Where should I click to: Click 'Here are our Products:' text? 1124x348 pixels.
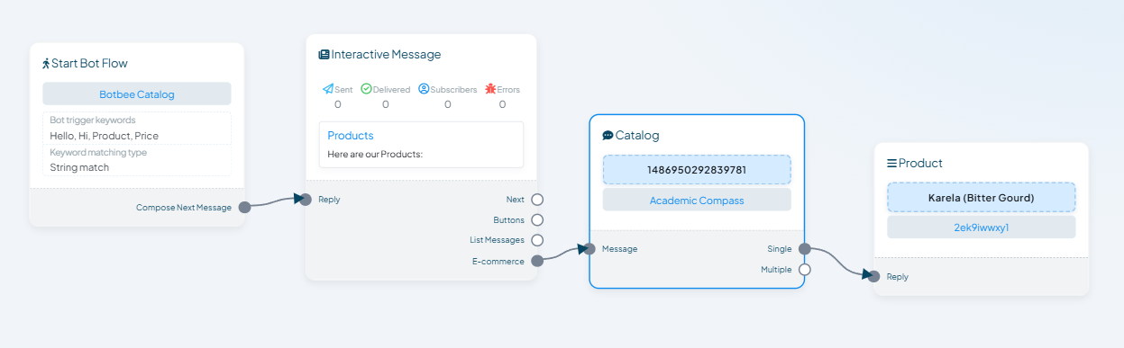(x=375, y=154)
